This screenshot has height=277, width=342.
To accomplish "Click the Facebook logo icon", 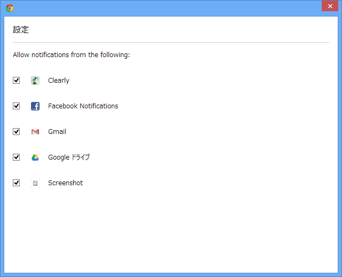I will (35, 106).
